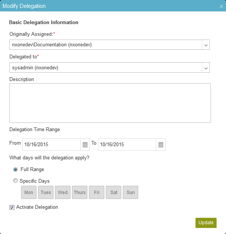Close the Modify Delegation dialog
This screenshot has height=234, width=226.
pos(221,6)
